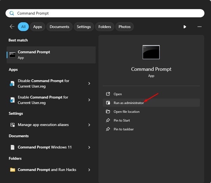Select Command Prompt best match result
211x183 pixels.
51,55
